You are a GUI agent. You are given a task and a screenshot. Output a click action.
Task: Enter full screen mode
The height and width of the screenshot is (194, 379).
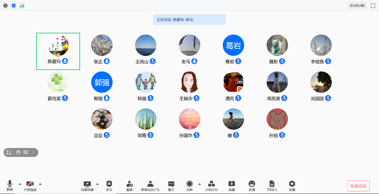373,5
